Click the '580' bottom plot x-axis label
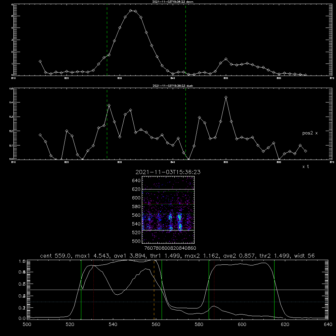Screen dimensions: 336x336 [199, 325]
